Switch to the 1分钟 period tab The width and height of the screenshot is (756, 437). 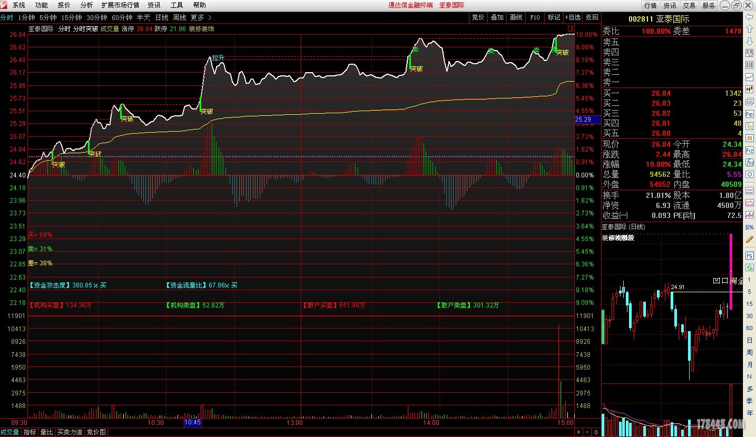click(26, 17)
